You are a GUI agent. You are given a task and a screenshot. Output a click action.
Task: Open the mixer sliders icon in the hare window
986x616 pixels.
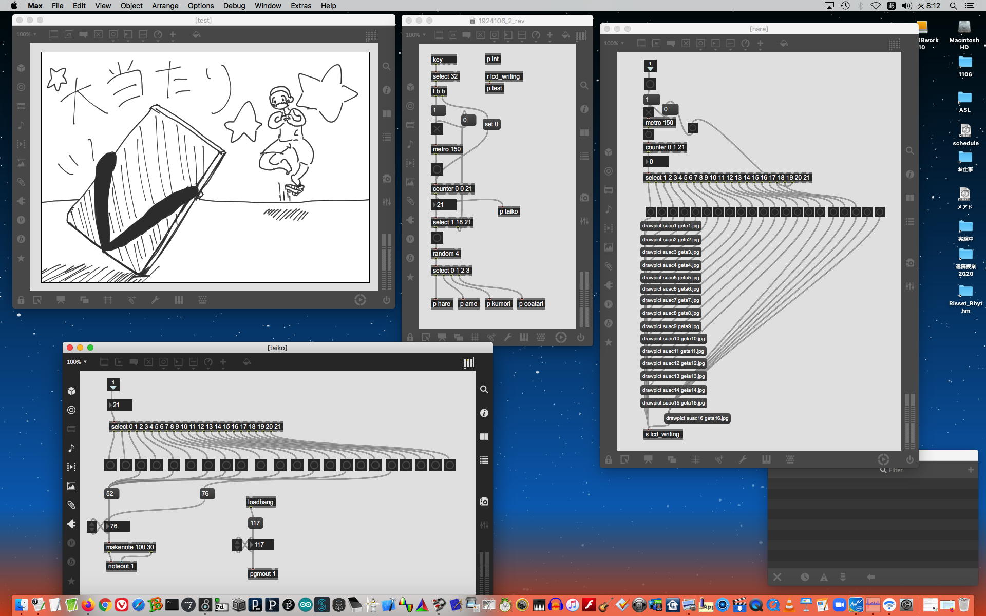pos(909,286)
